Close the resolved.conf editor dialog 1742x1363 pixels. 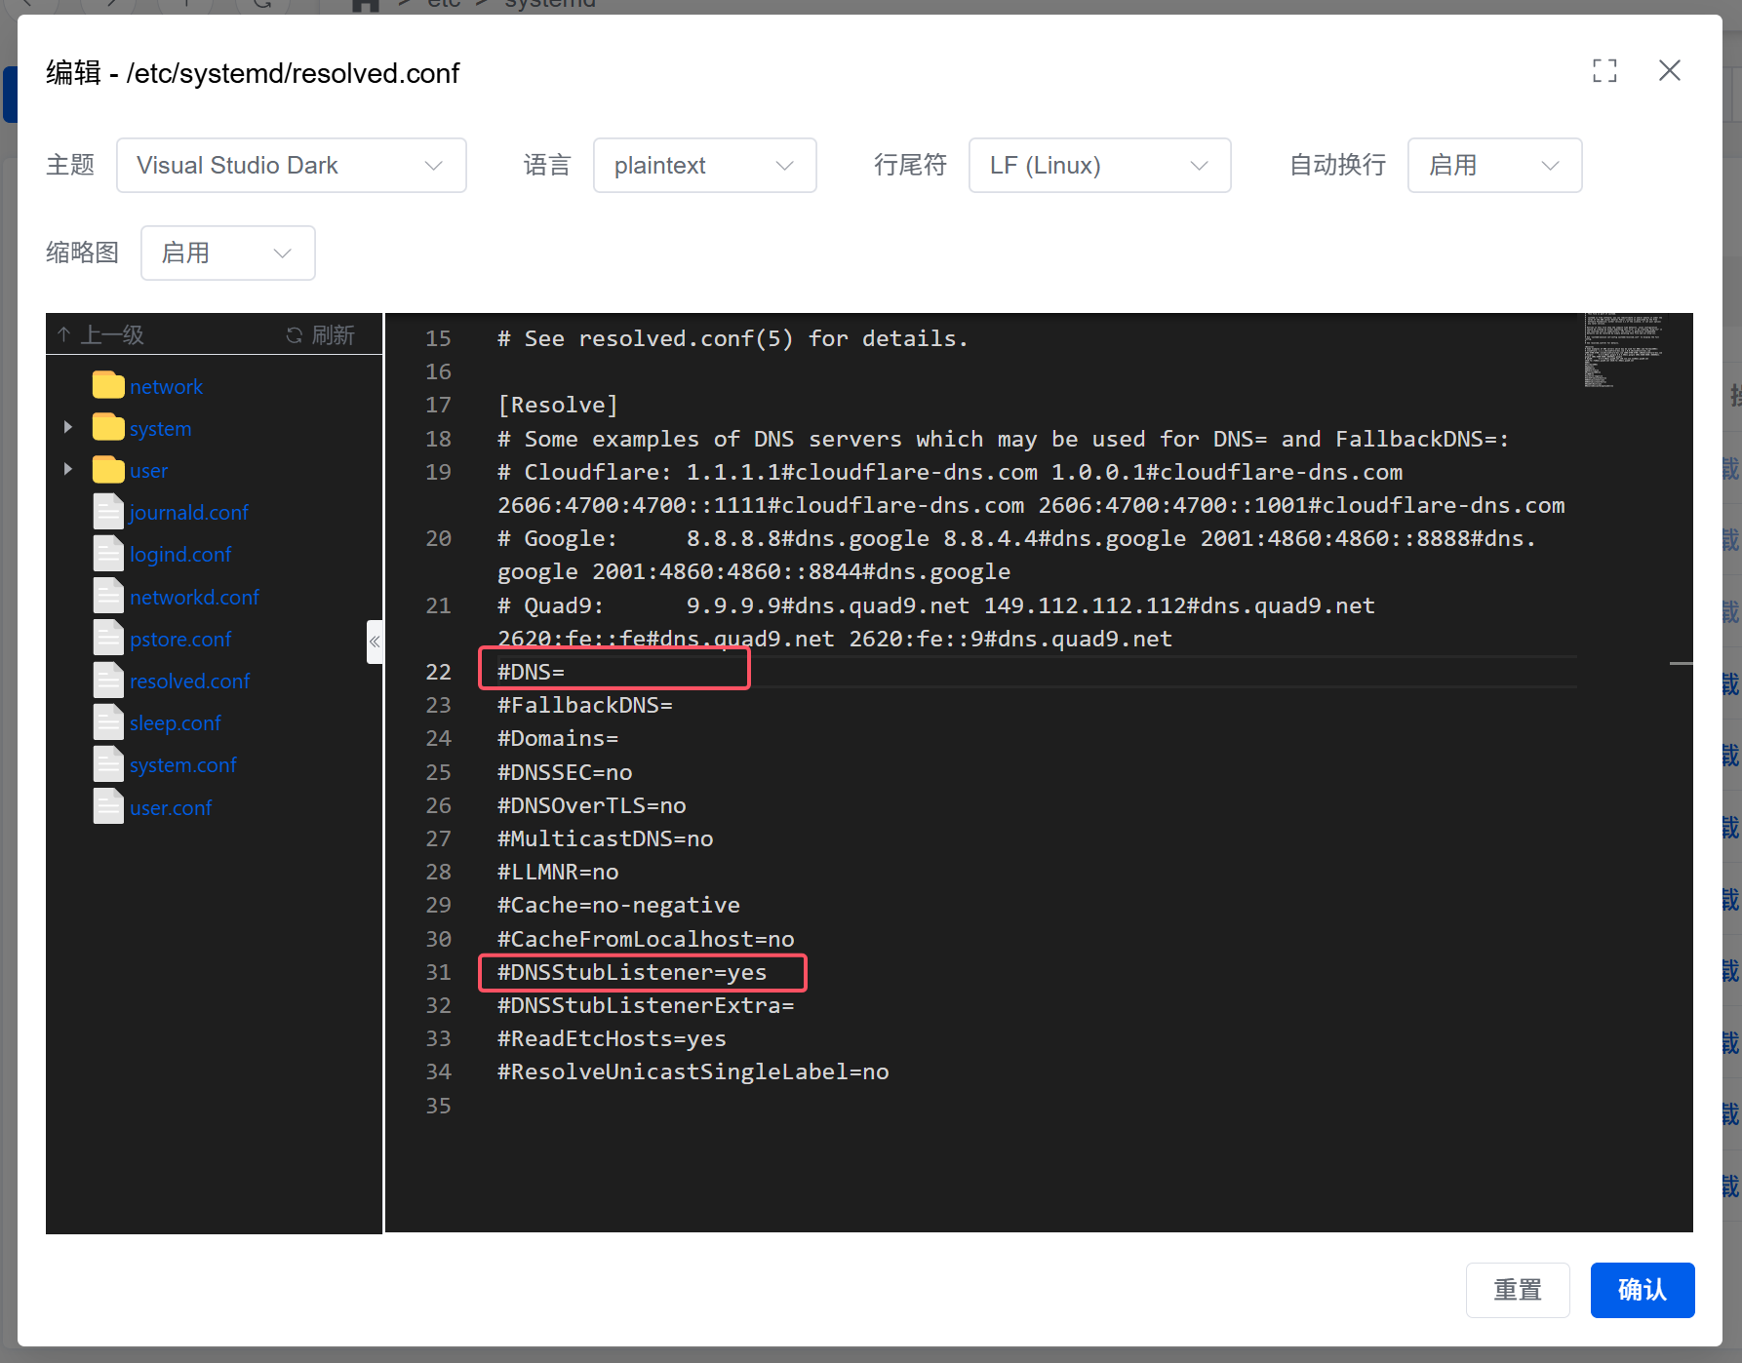tap(1669, 71)
